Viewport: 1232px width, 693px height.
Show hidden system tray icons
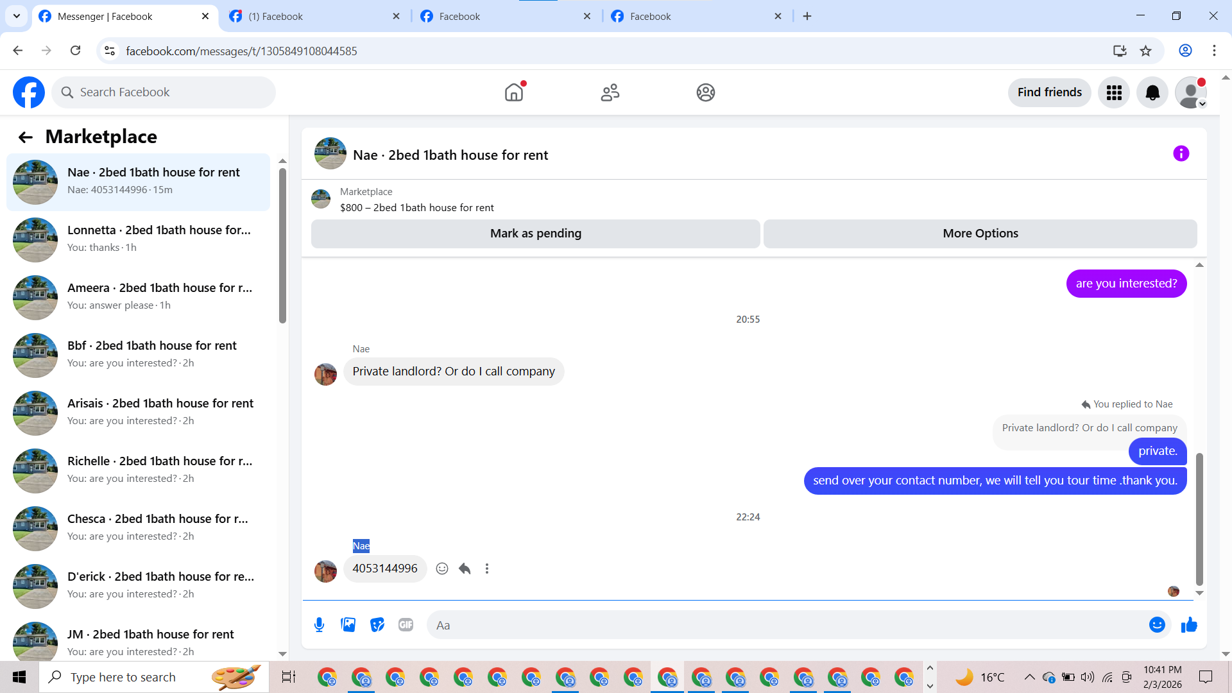click(x=1029, y=677)
